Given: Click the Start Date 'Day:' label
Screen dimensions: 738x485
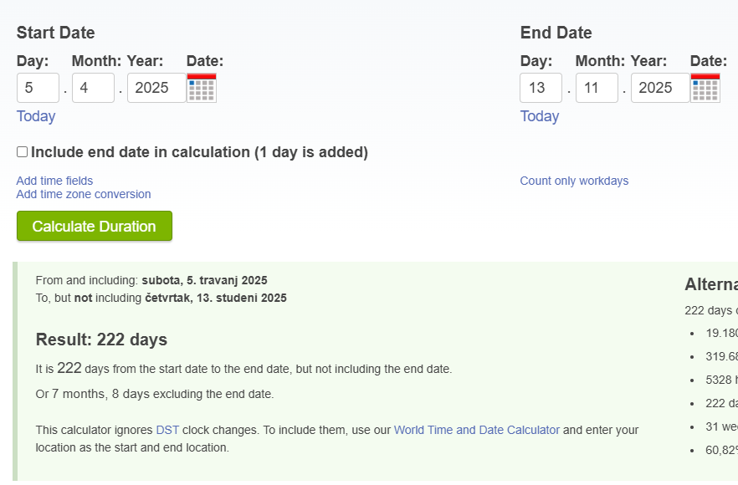Looking at the screenshot, I should (x=33, y=61).
